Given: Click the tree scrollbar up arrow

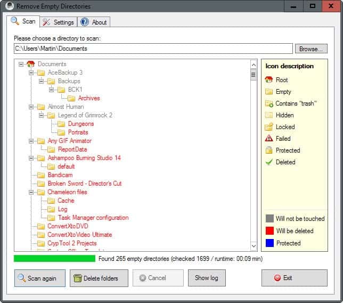Looking at the screenshot, I should coord(254,65).
